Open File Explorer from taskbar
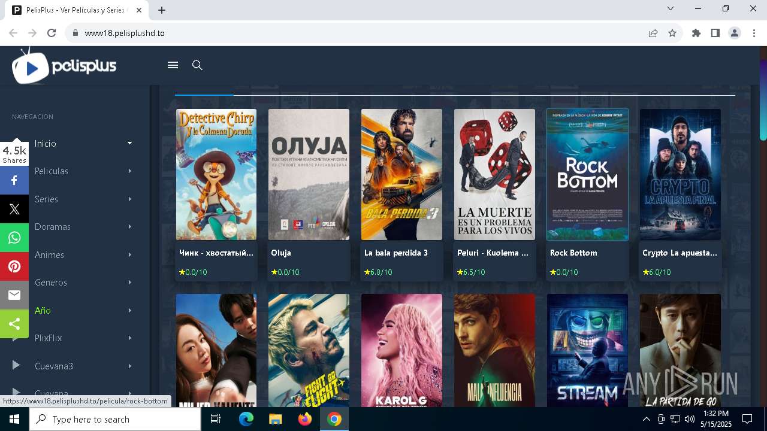Screen dimensions: 767x431 tap(275, 419)
